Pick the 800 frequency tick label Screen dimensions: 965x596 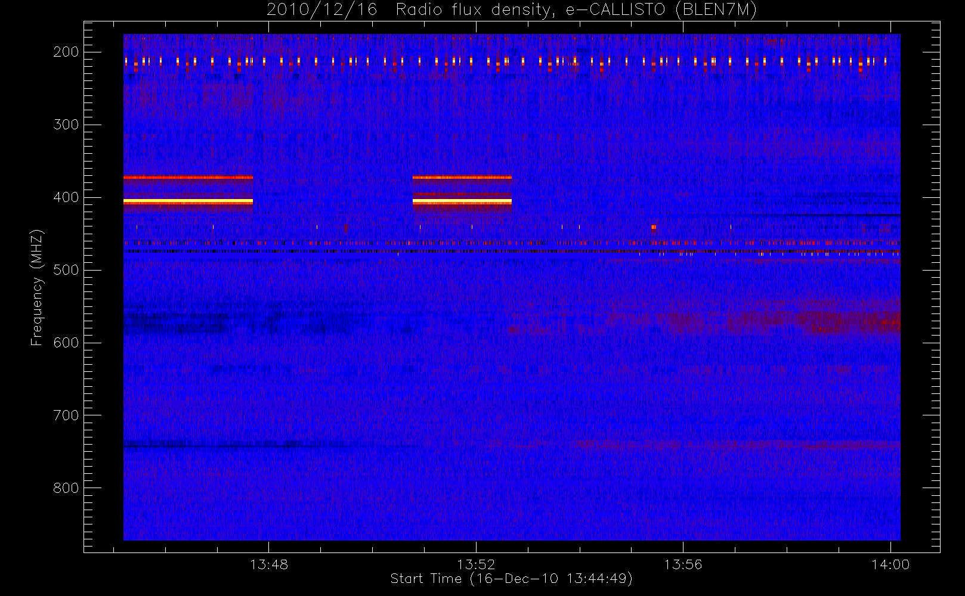tap(66, 488)
